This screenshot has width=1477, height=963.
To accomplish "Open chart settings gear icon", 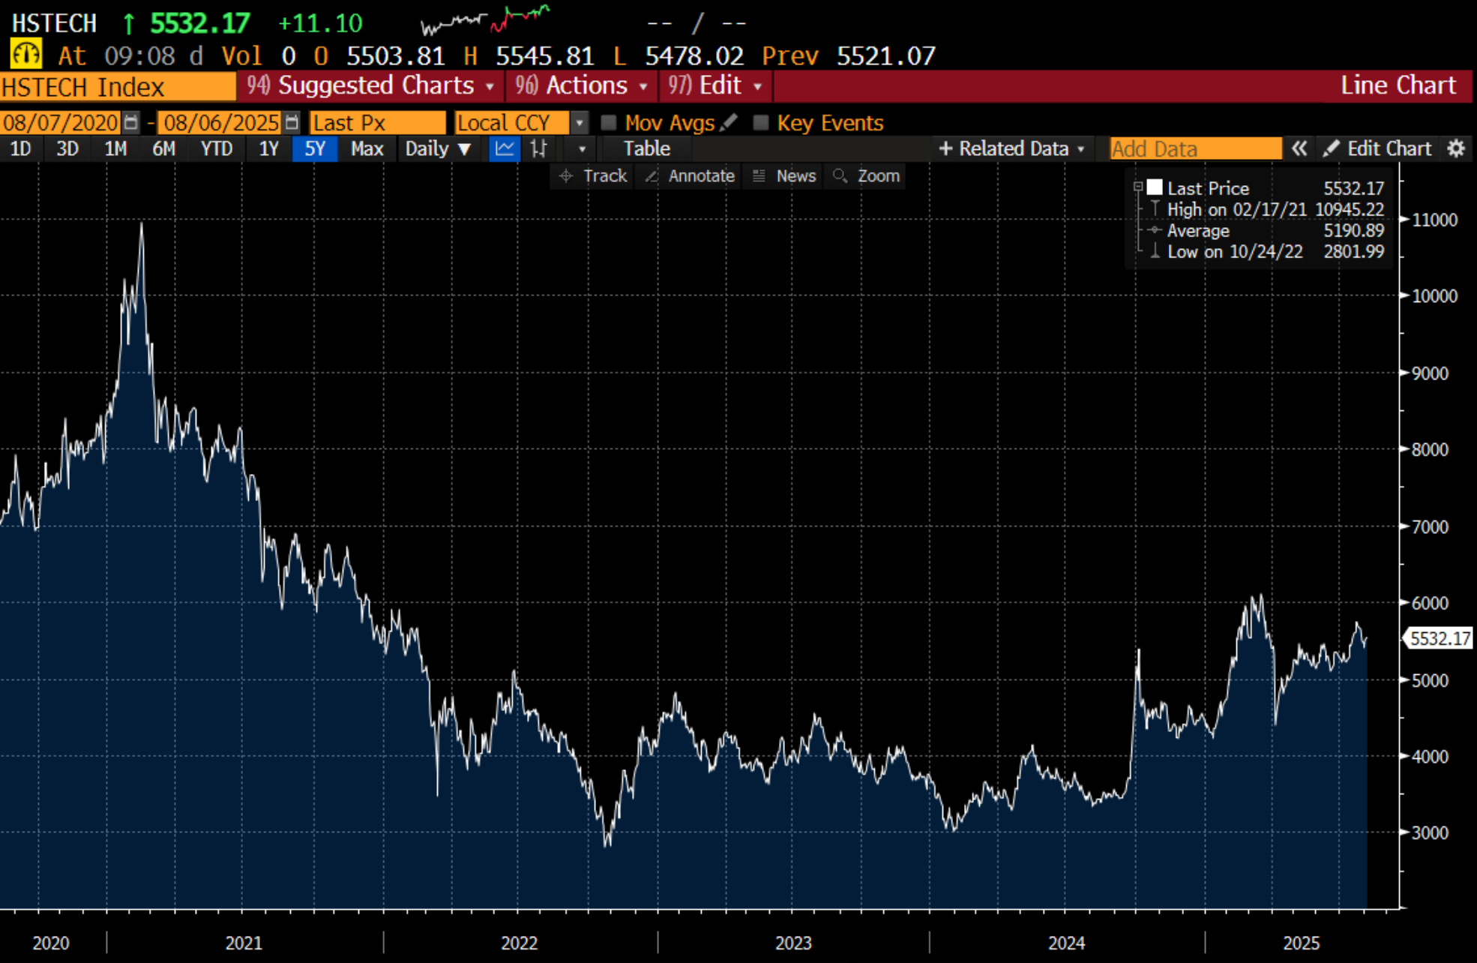I will tap(1455, 148).
